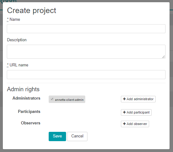
Task: Click the Admin rights section heading
Action: coord(23,89)
